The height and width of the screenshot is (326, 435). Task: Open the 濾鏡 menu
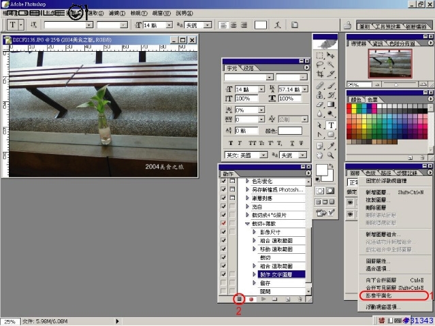point(116,13)
